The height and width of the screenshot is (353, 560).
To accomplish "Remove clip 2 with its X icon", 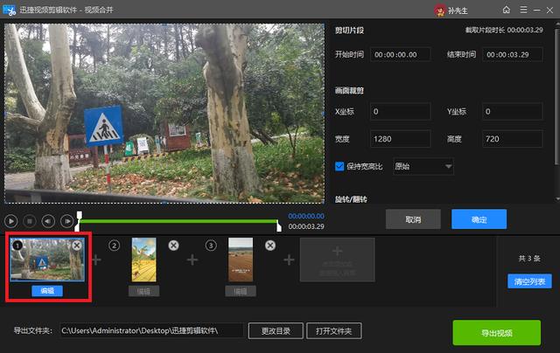I will click(173, 246).
